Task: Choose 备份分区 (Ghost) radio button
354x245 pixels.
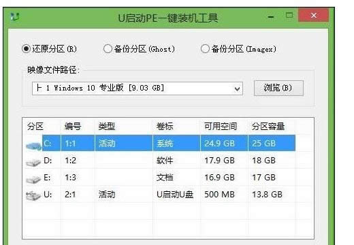Action: click(108, 48)
